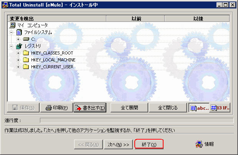238x155 pixels.
Task: Select the HKEY_CLASSES_ROOT label
Action: coord(52,53)
